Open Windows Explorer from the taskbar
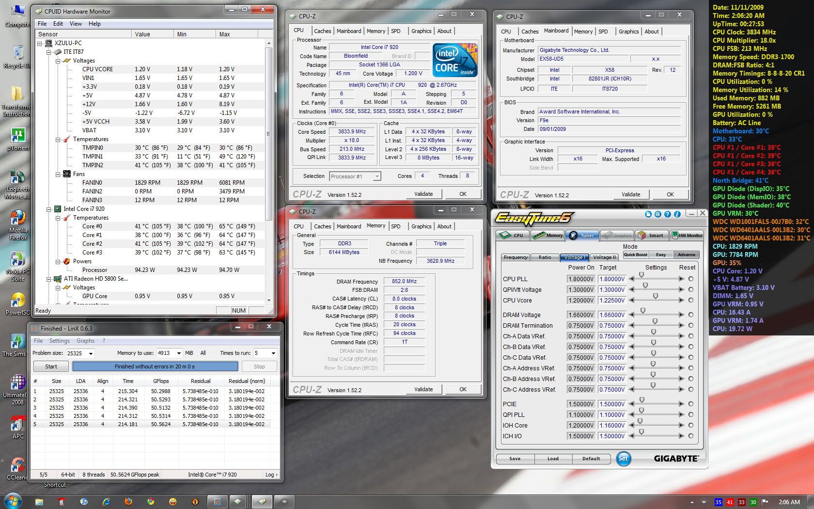The height and width of the screenshot is (509, 814). [x=39, y=502]
